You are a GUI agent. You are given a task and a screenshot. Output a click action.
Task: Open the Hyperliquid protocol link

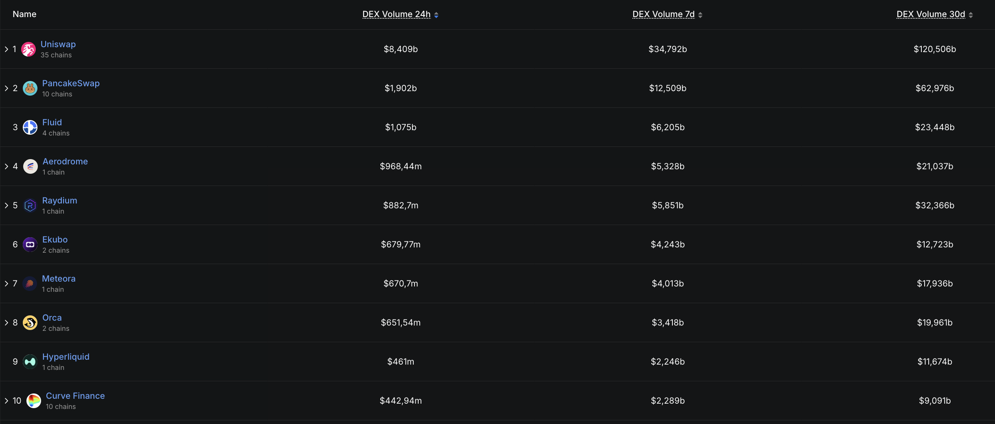[66, 357]
